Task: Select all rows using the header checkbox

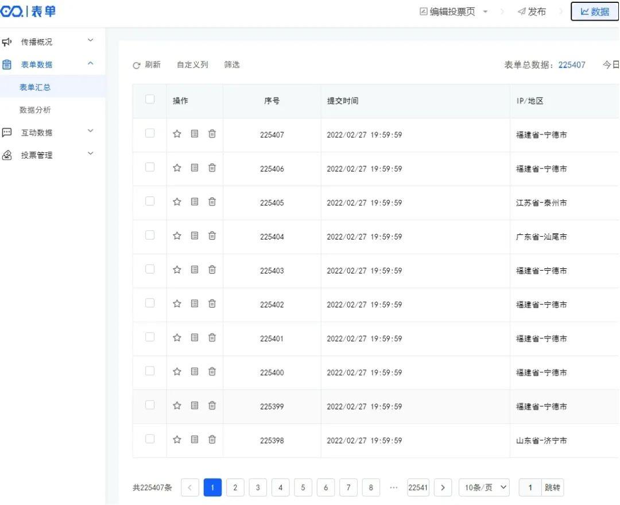Action: [150, 99]
